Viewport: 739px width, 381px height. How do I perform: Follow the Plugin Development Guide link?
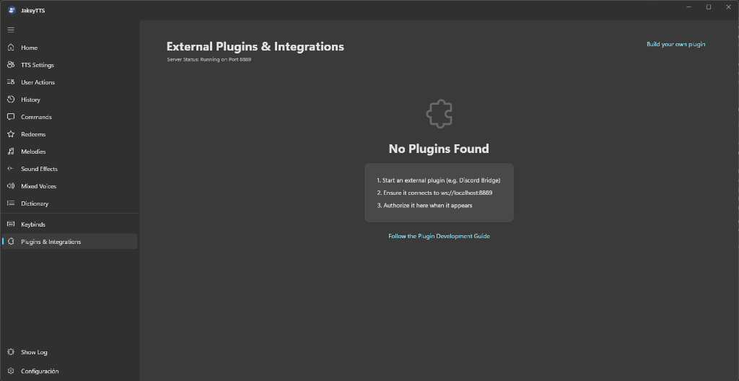point(439,236)
